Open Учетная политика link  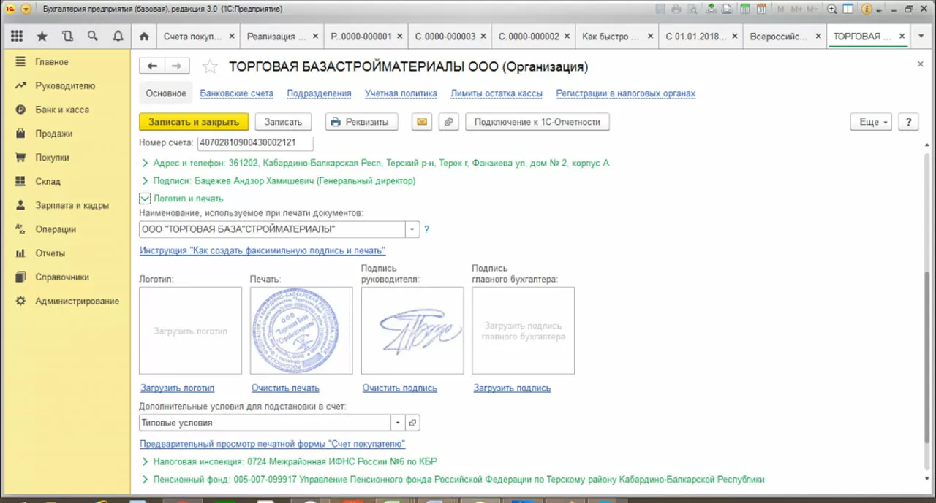(401, 93)
